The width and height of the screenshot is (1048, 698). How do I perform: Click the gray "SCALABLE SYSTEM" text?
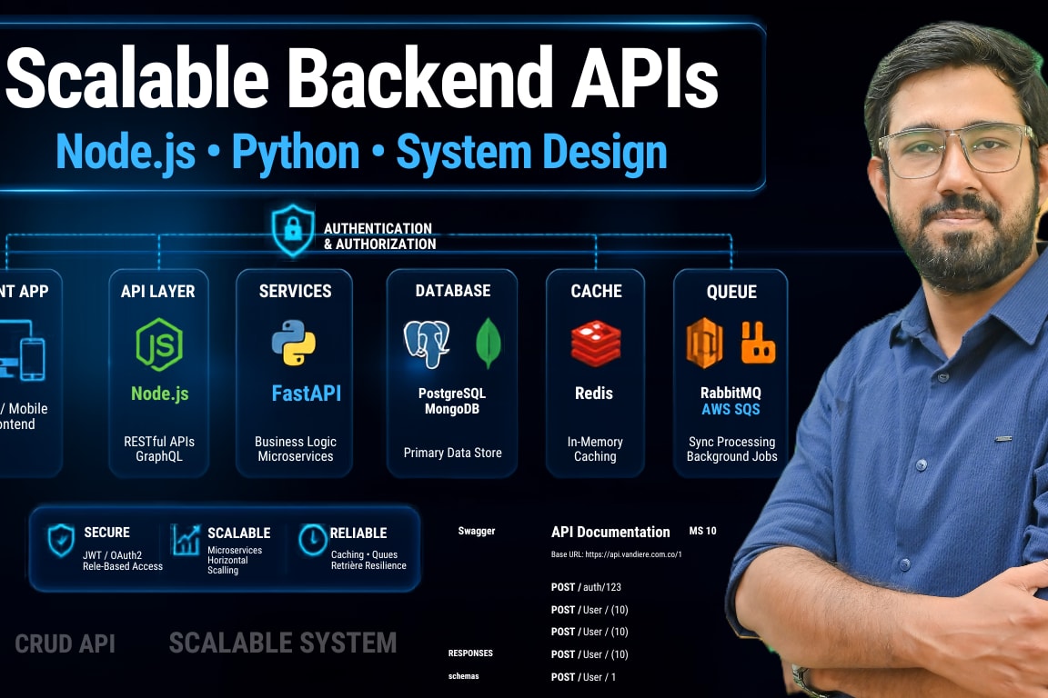click(283, 643)
